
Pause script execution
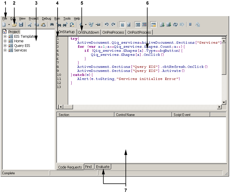(190, 24)
